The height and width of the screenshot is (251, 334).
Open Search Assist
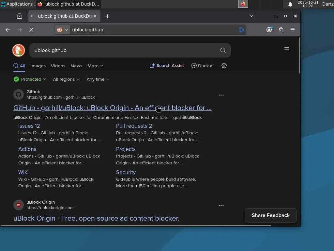tap(167, 66)
